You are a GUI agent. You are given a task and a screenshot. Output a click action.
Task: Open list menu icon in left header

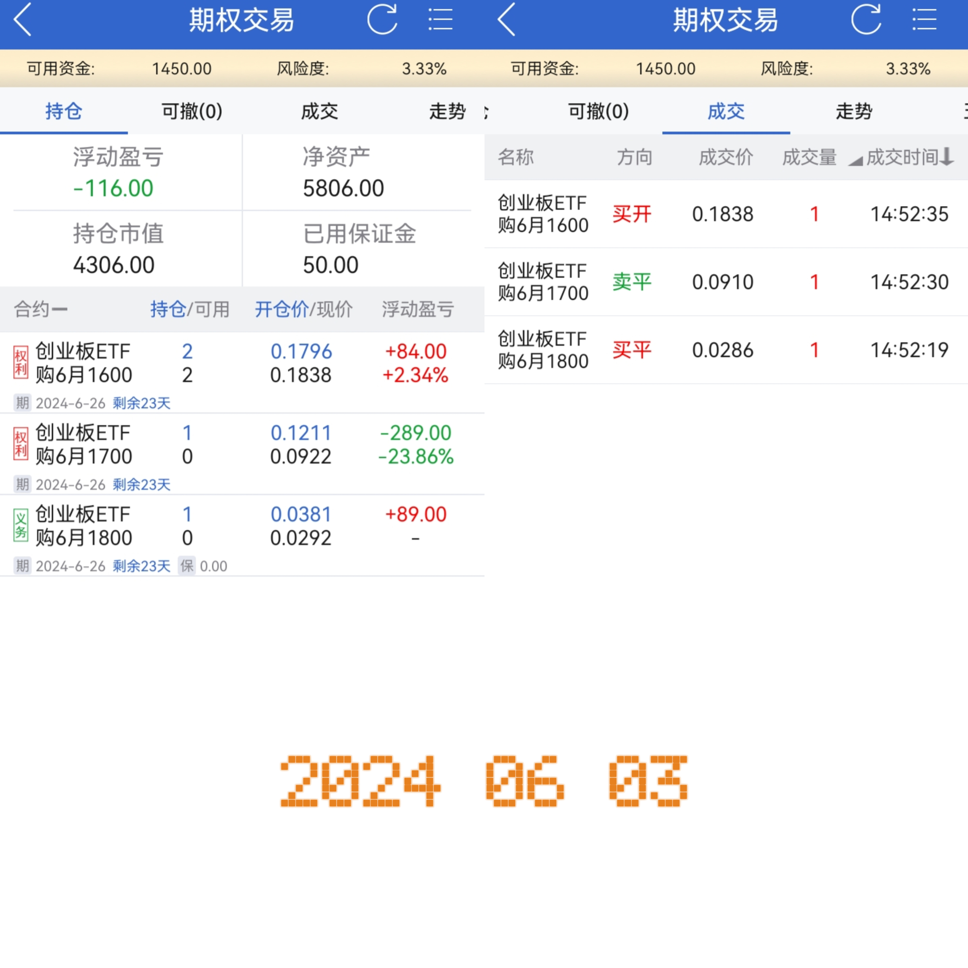point(440,19)
